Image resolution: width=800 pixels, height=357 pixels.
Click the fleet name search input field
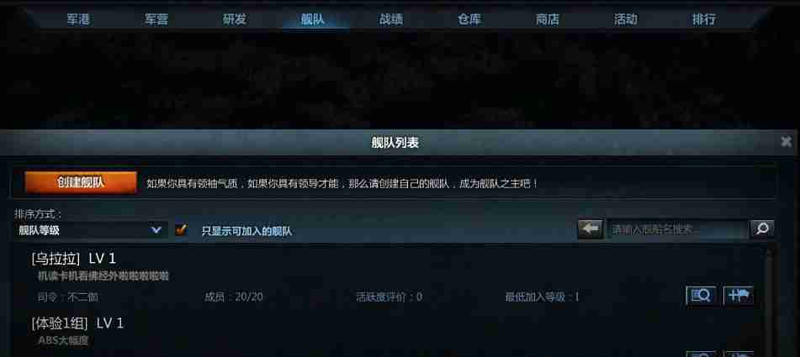tap(678, 229)
